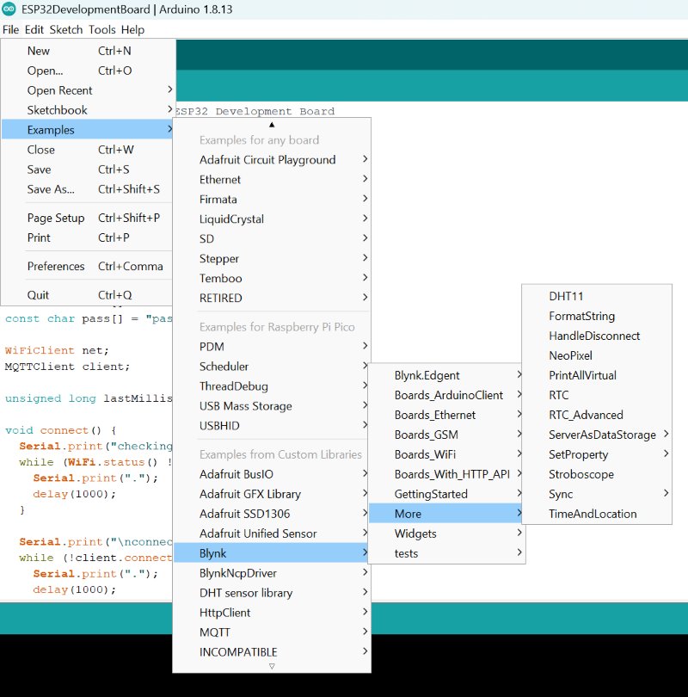
Task: Open the File menu
Action: coord(10,30)
